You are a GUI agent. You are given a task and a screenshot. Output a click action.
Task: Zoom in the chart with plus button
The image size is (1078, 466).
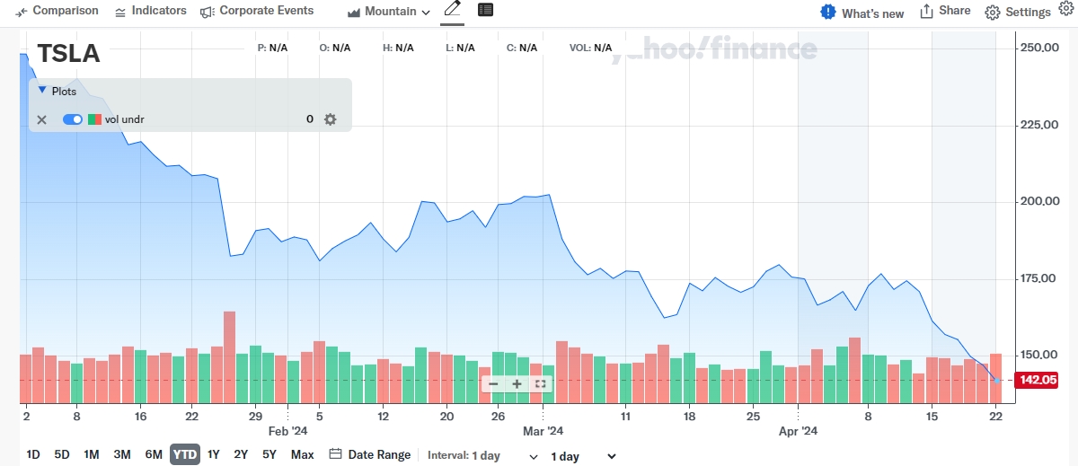[x=517, y=383]
